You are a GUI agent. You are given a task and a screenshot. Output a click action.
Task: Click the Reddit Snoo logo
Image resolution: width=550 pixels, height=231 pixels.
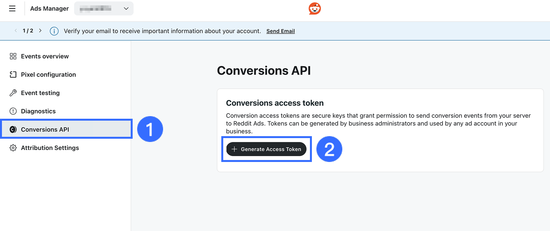coord(314,9)
